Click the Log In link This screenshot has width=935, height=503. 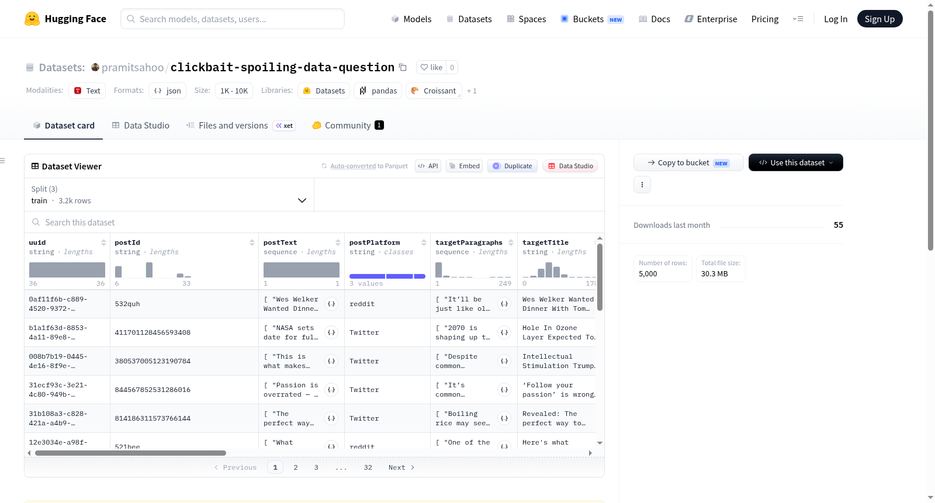pyautogui.click(x=836, y=19)
